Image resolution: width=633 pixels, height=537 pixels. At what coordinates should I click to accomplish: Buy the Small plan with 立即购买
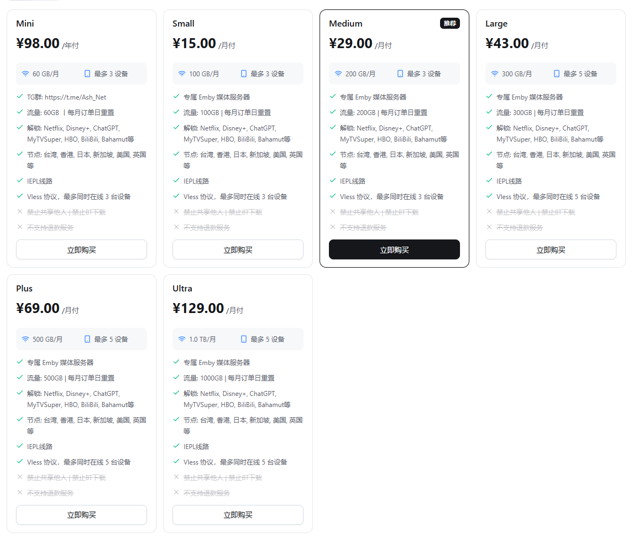click(x=238, y=249)
